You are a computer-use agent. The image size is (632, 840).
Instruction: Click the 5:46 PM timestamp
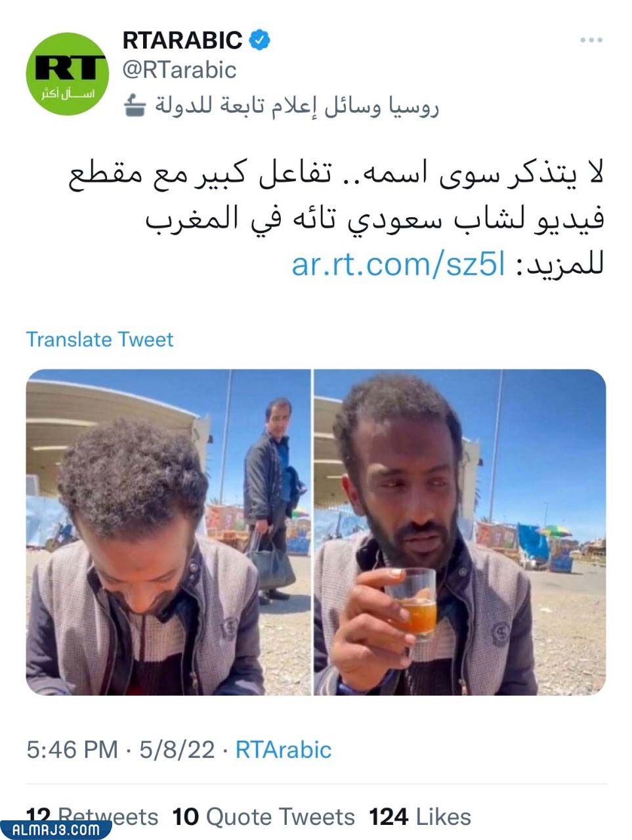tap(72, 749)
